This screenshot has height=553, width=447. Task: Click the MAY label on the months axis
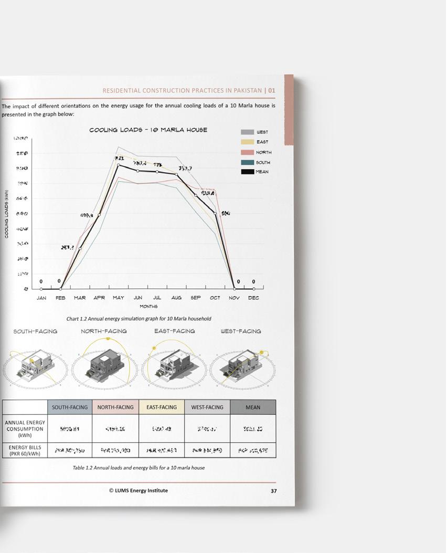click(119, 298)
